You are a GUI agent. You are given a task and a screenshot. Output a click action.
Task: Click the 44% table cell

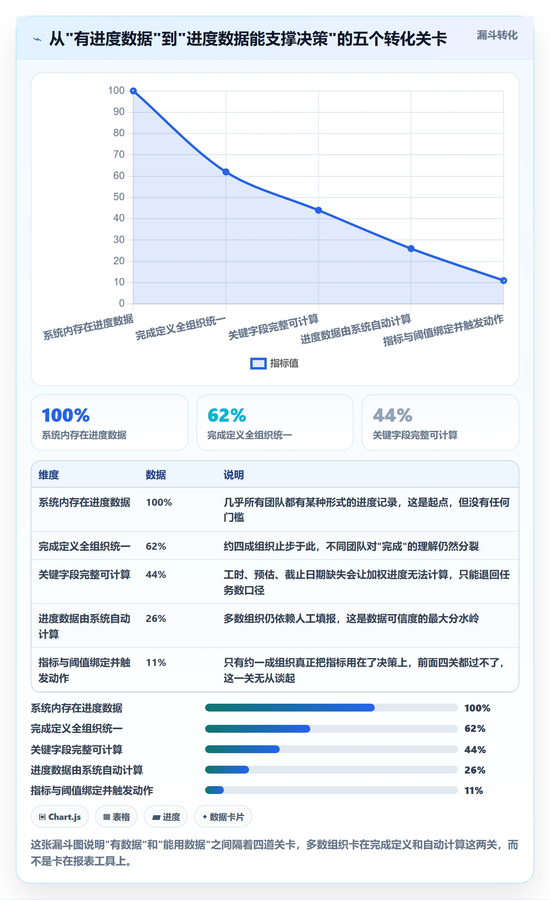[x=156, y=574]
